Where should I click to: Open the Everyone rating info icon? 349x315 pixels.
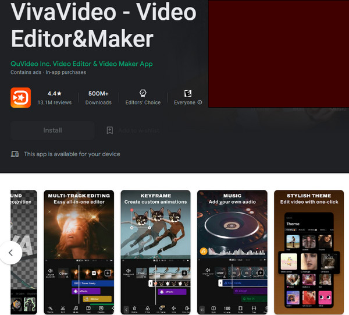point(200,102)
